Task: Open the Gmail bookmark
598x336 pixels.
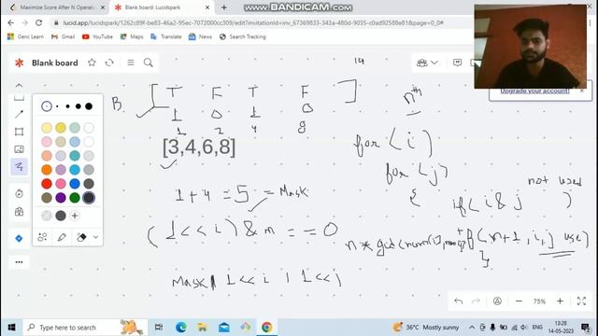Action: click(x=63, y=36)
